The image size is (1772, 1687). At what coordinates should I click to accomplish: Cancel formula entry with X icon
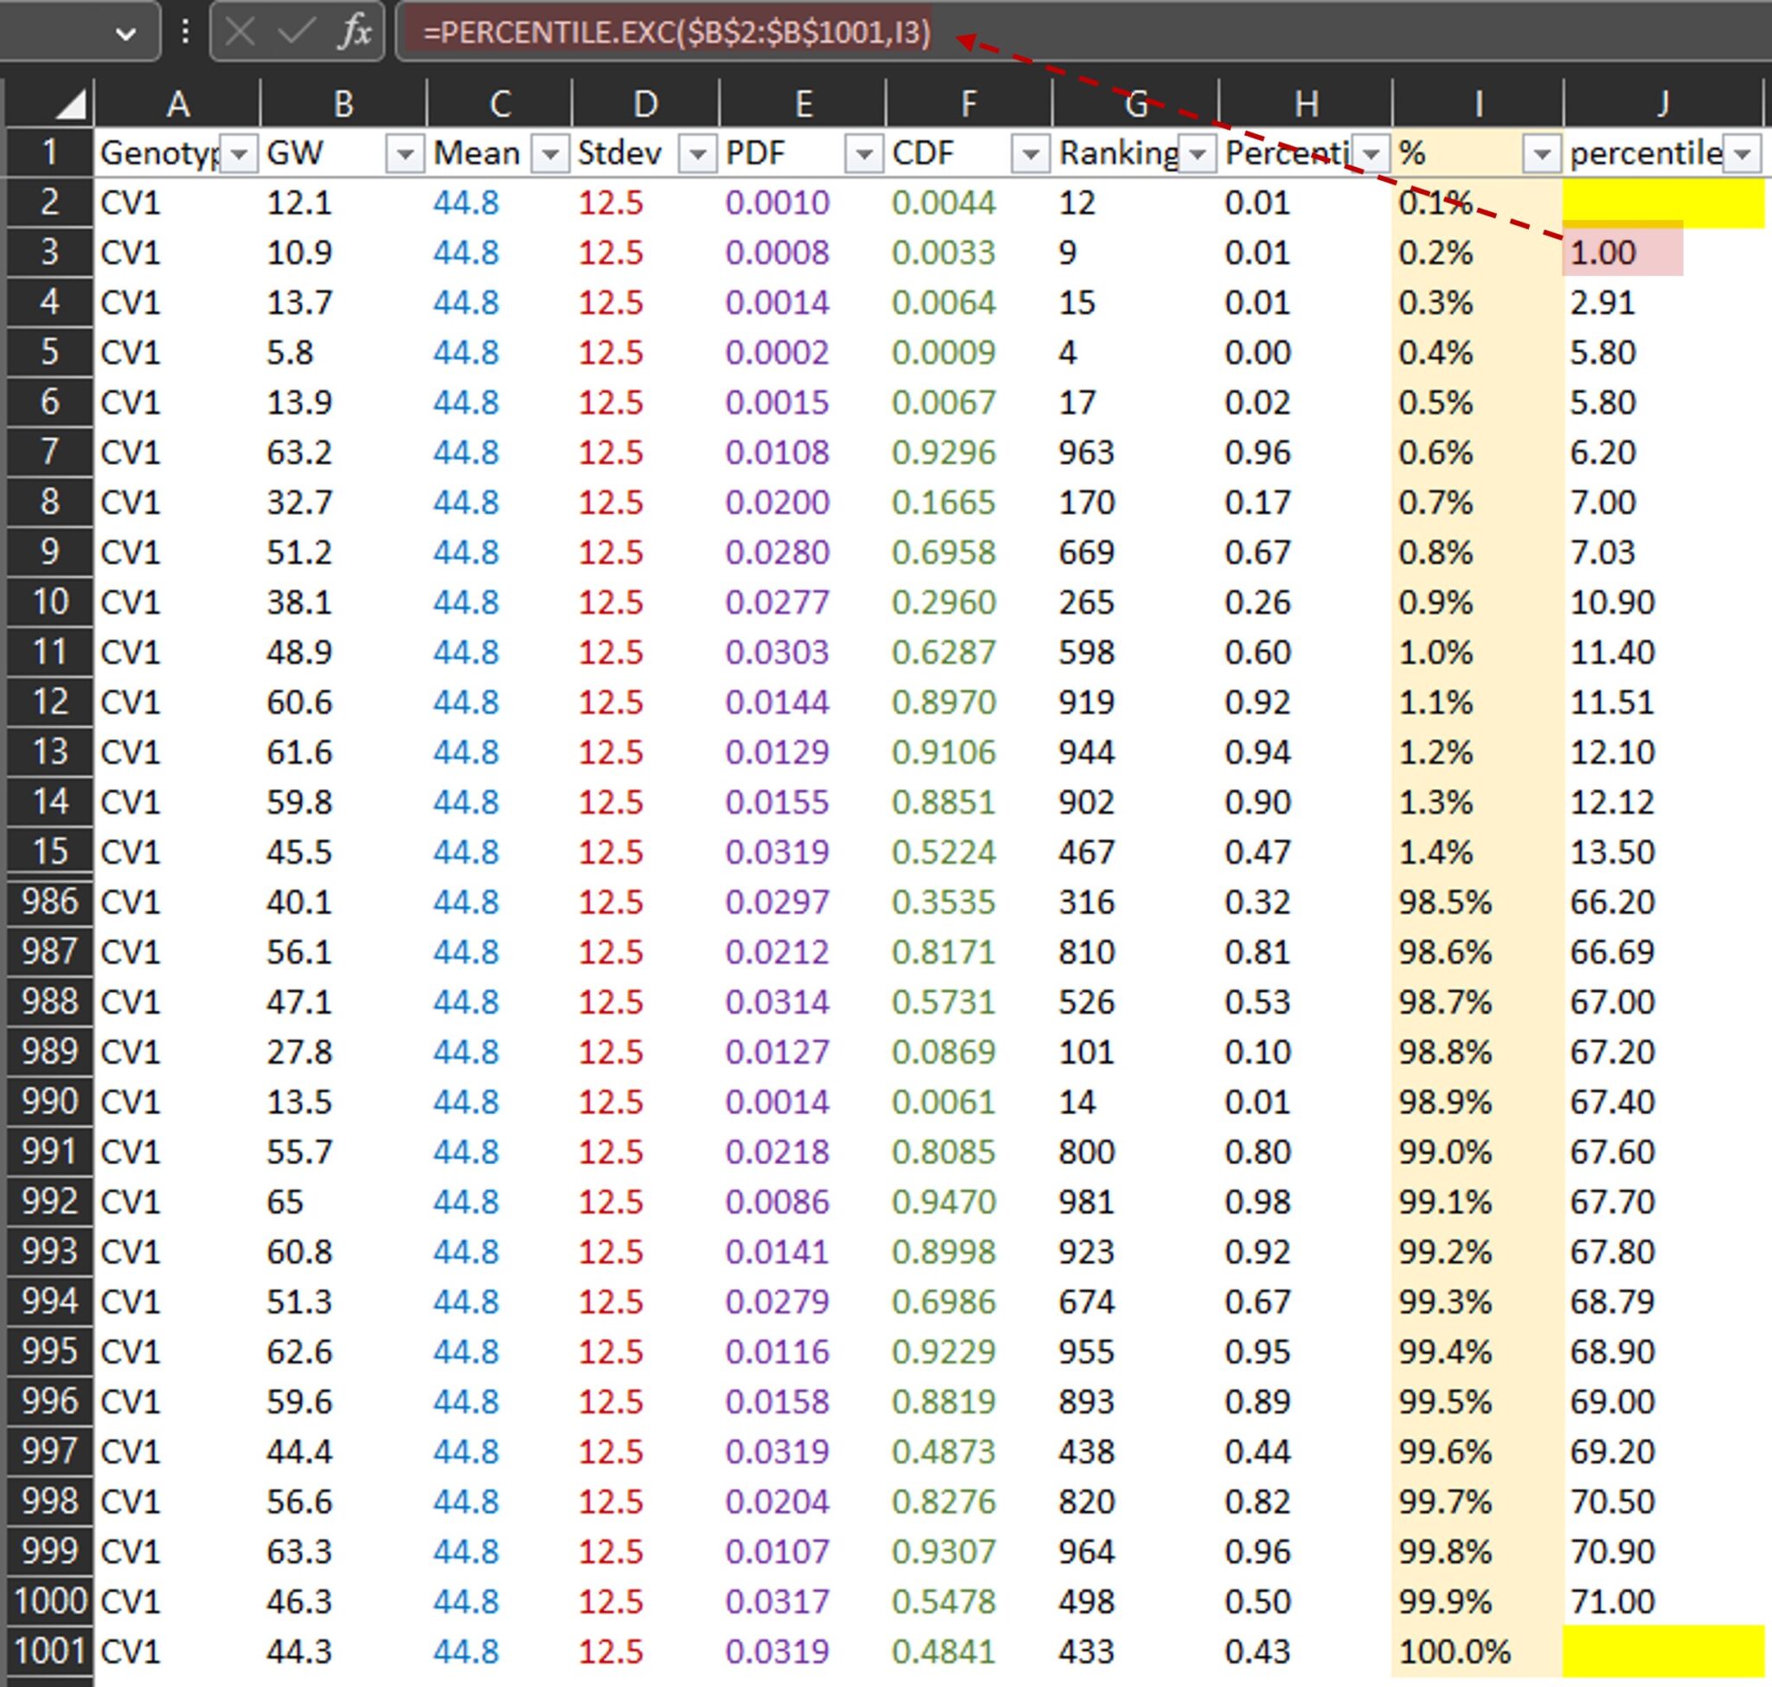(240, 32)
